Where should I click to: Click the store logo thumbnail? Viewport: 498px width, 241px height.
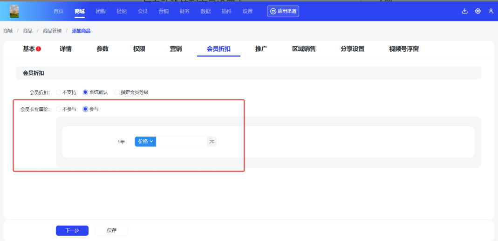pos(14,11)
